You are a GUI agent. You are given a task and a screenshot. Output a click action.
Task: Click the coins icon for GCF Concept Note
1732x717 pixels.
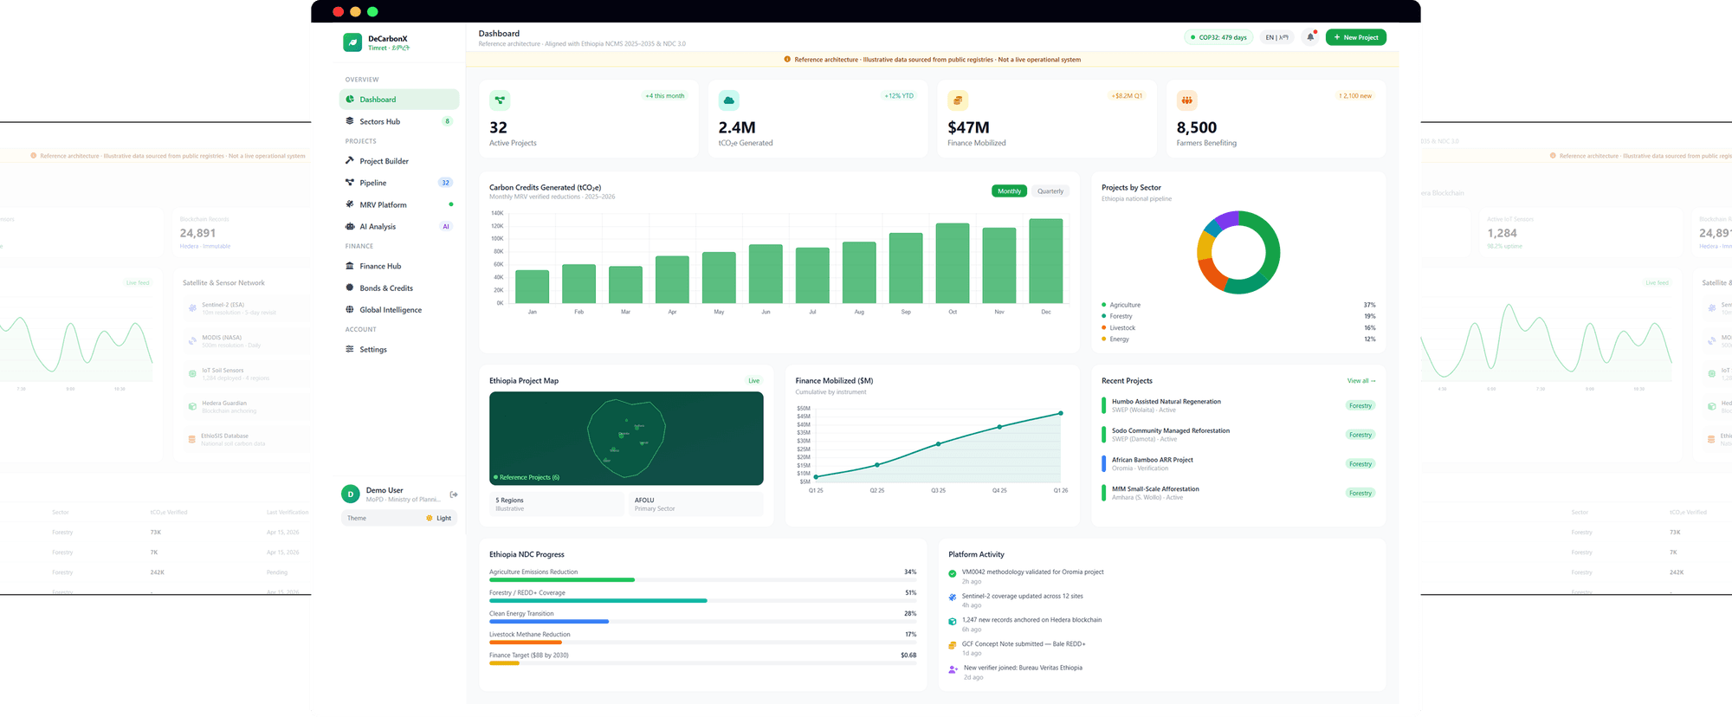(953, 645)
